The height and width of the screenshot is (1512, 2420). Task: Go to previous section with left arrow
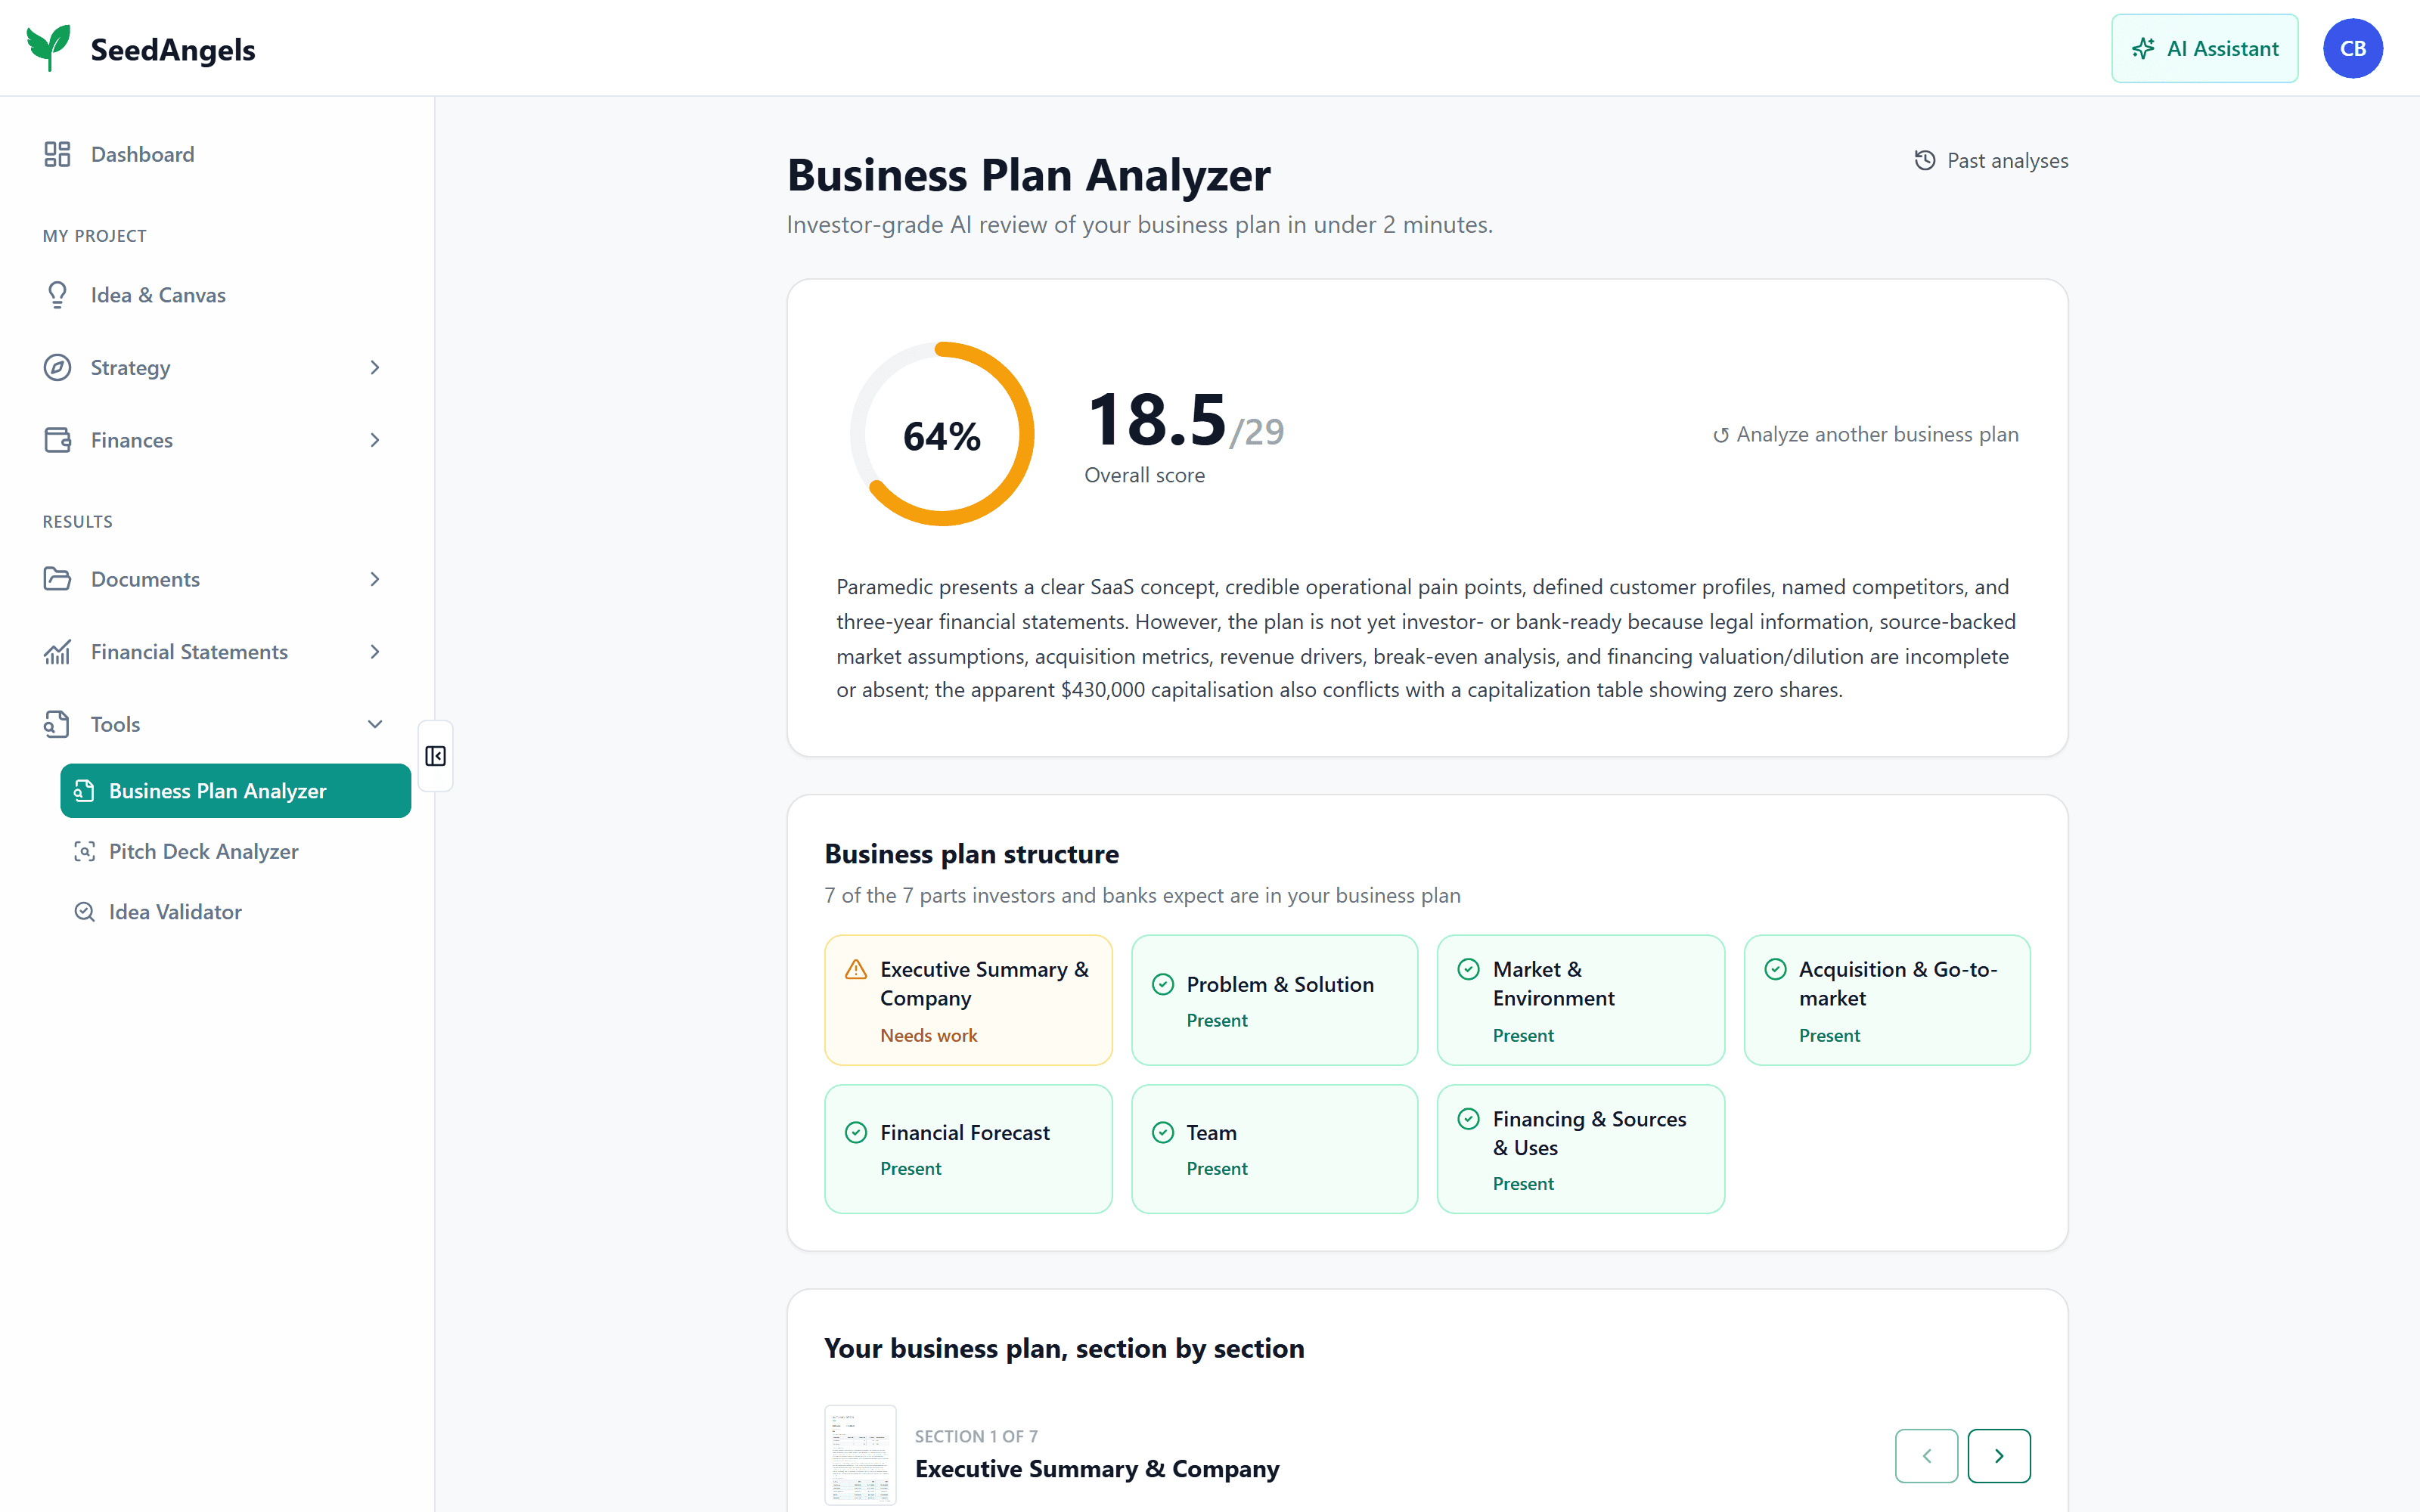(1926, 1456)
